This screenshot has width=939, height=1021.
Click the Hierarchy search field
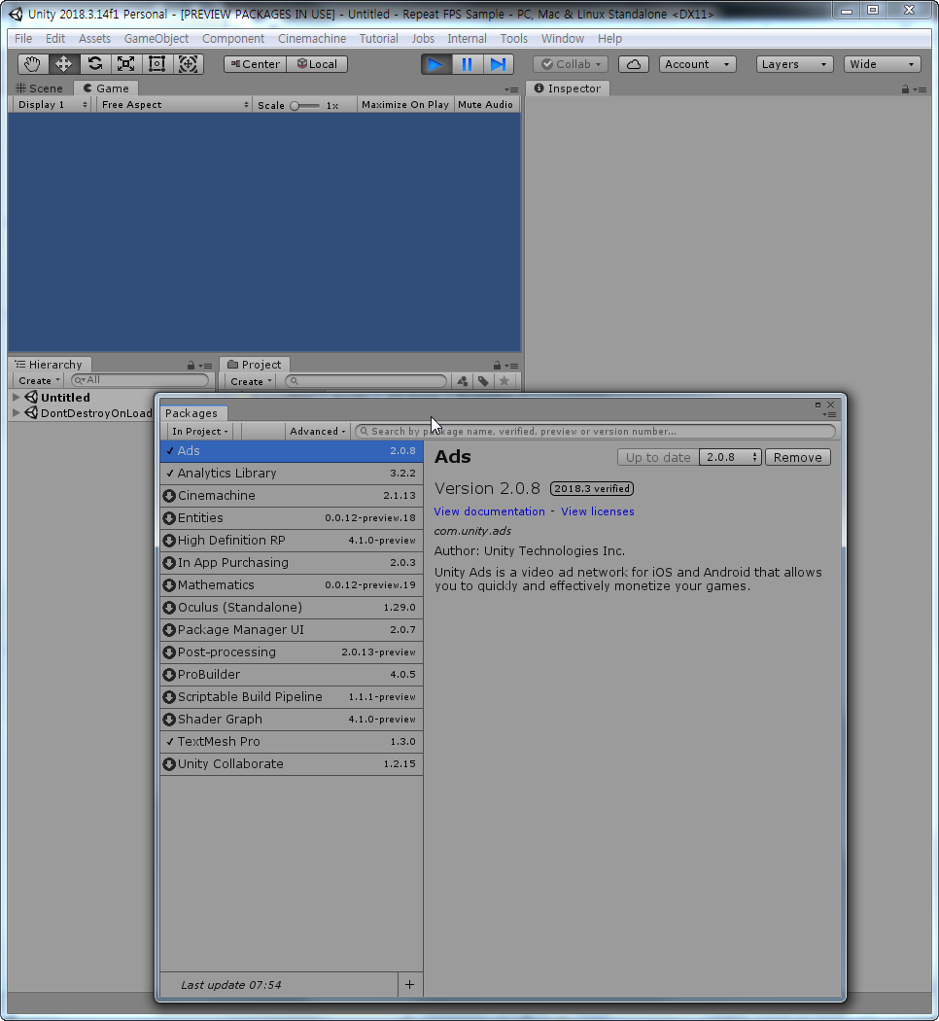[x=140, y=380]
